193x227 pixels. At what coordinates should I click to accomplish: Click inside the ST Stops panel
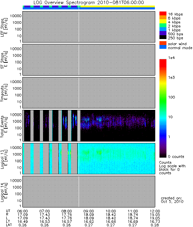click(89, 60)
